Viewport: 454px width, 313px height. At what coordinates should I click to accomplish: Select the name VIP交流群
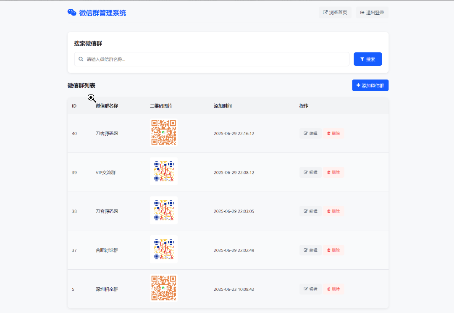(106, 173)
